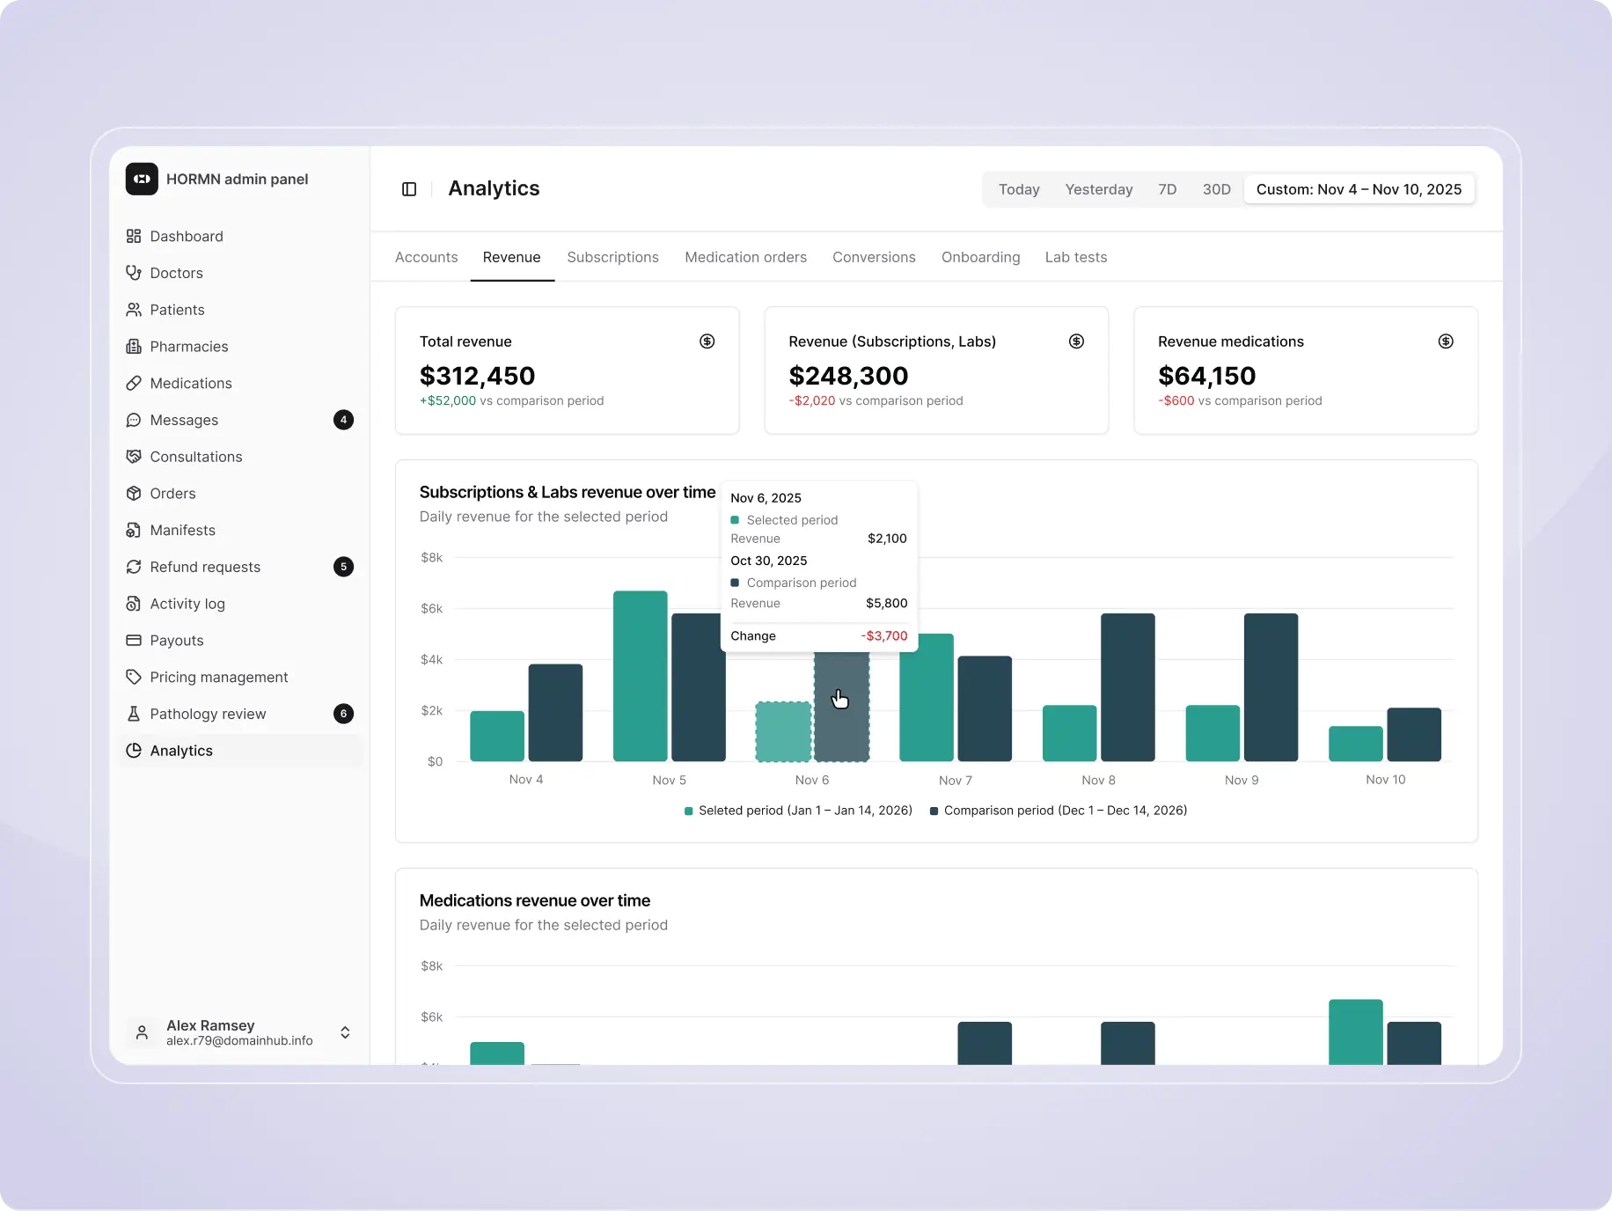Viewport: 1612px width, 1211px height.
Task: Expand Alex Ramsey account menu
Action: pyautogui.click(x=345, y=1032)
